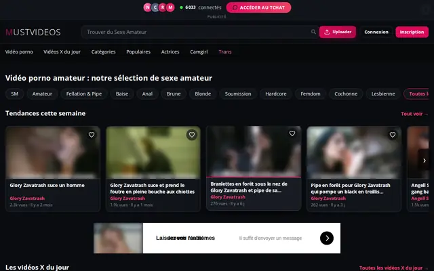Like the video with 262 vues
The image size is (434, 271).
tap(393, 135)
